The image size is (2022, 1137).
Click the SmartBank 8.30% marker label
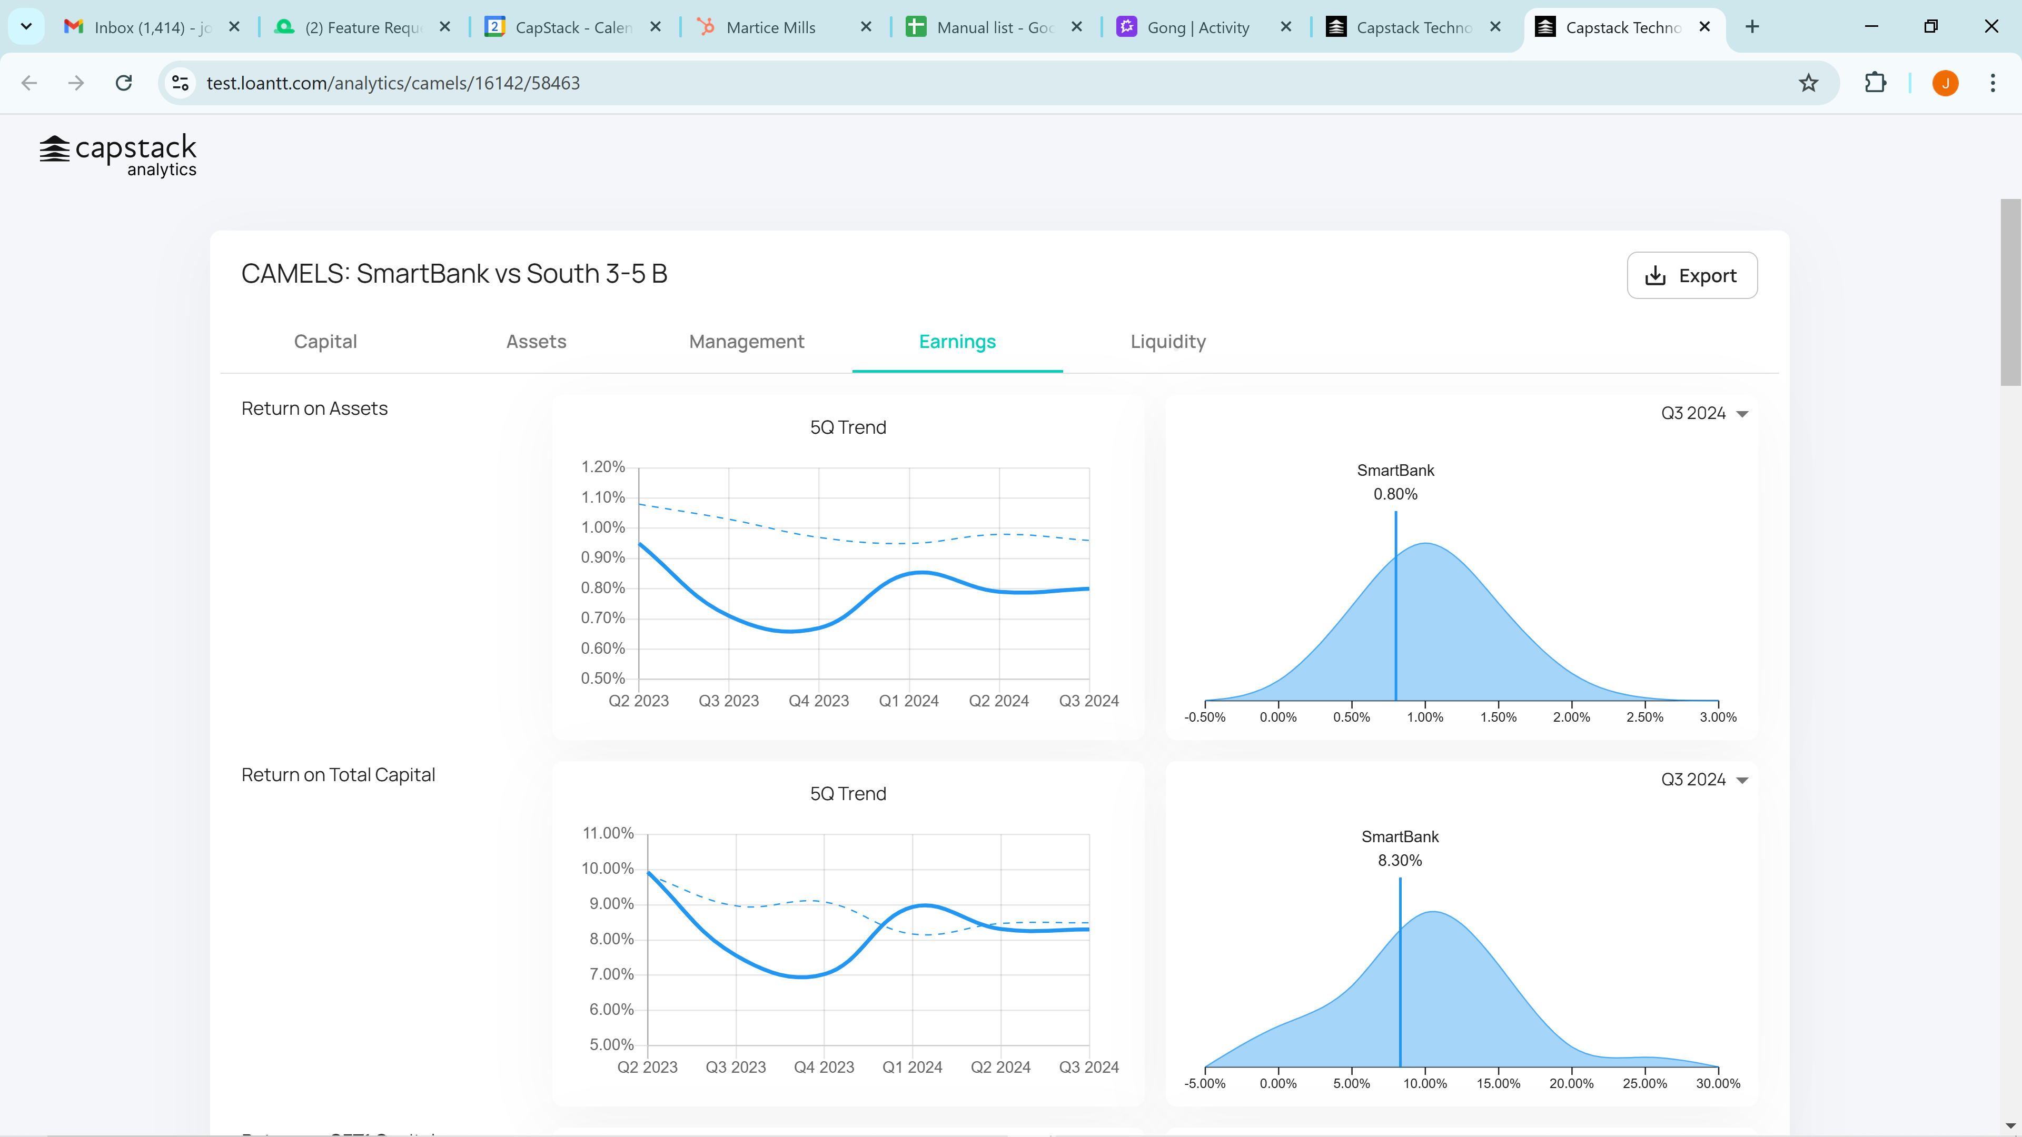1400,848
